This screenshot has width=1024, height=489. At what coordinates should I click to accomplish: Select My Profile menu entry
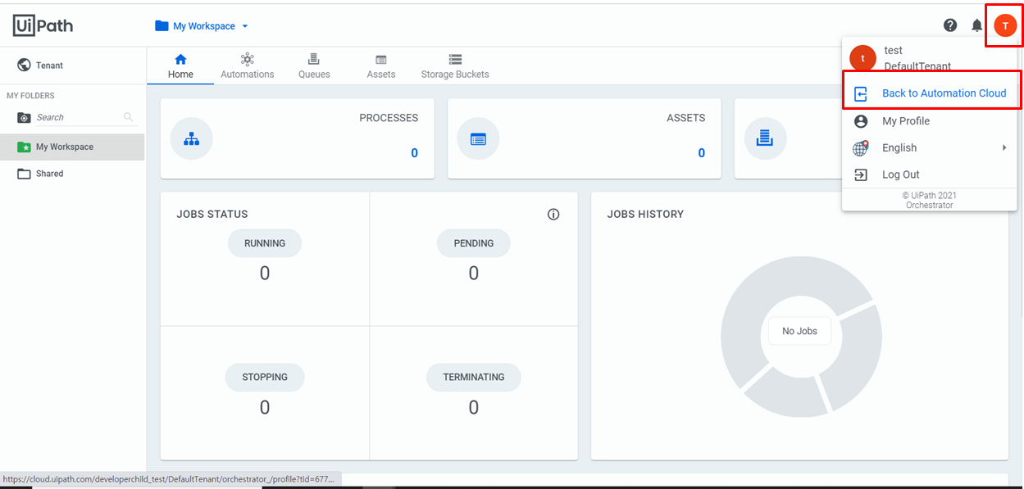point(930,121)
